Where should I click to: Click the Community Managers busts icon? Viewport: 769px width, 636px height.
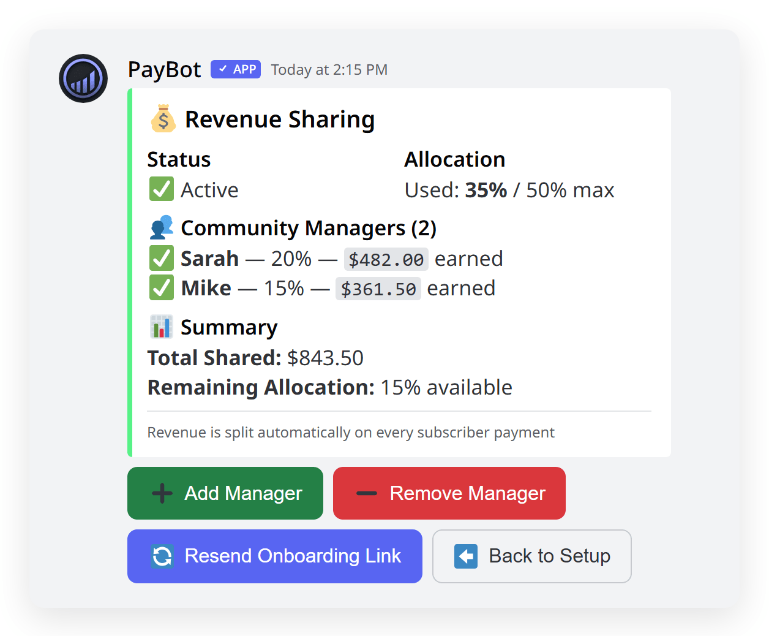pos(161,227)
